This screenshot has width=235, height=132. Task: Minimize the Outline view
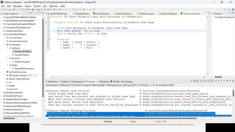(x=230, y=13)
